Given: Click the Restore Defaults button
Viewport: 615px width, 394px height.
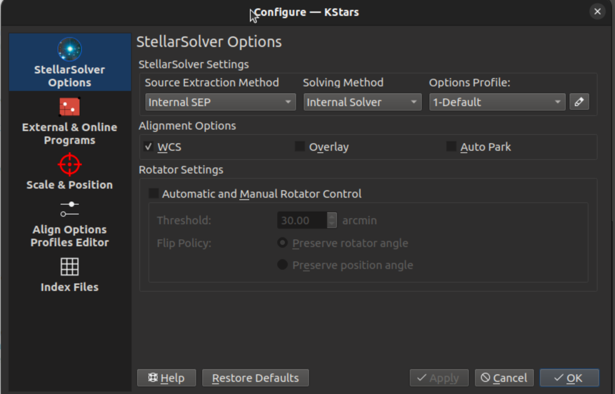Looking at the screenshot, I should (x=255, y=378).
